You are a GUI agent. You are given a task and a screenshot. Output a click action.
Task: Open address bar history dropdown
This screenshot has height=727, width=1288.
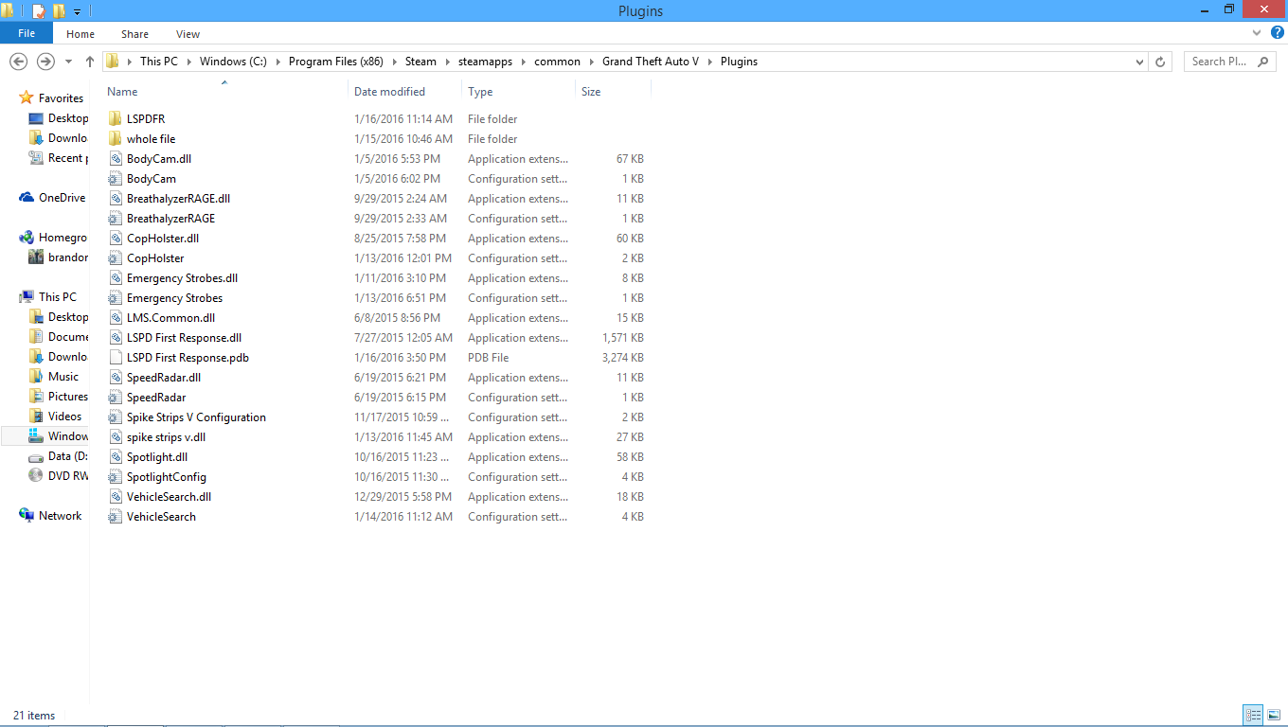pyautogui.click(x=1139, y=62)
